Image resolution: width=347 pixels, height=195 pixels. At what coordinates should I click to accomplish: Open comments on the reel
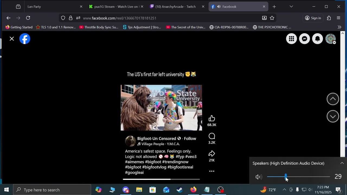tap(212, 136)
